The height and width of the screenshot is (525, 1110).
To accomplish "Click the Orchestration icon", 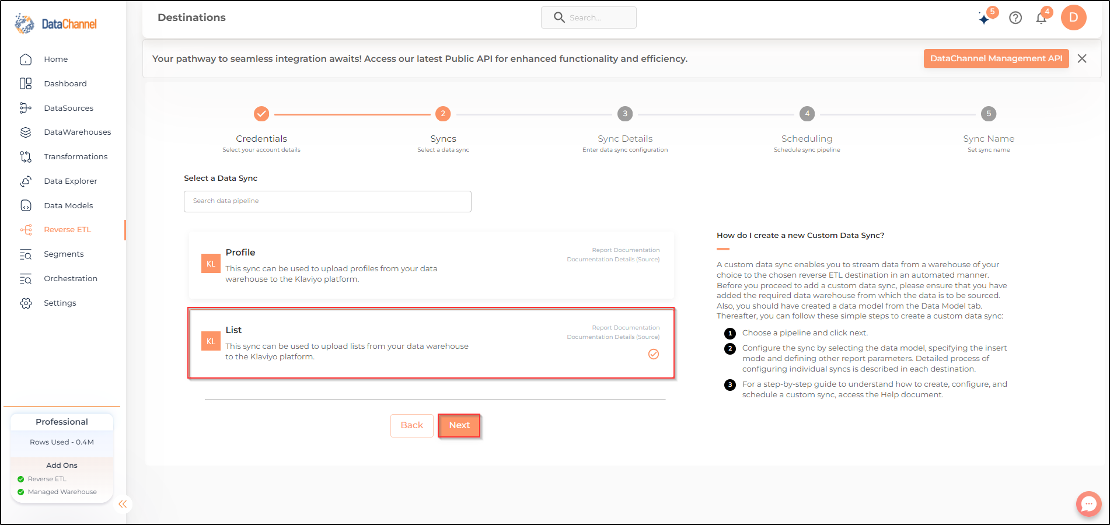I will 26,279.
